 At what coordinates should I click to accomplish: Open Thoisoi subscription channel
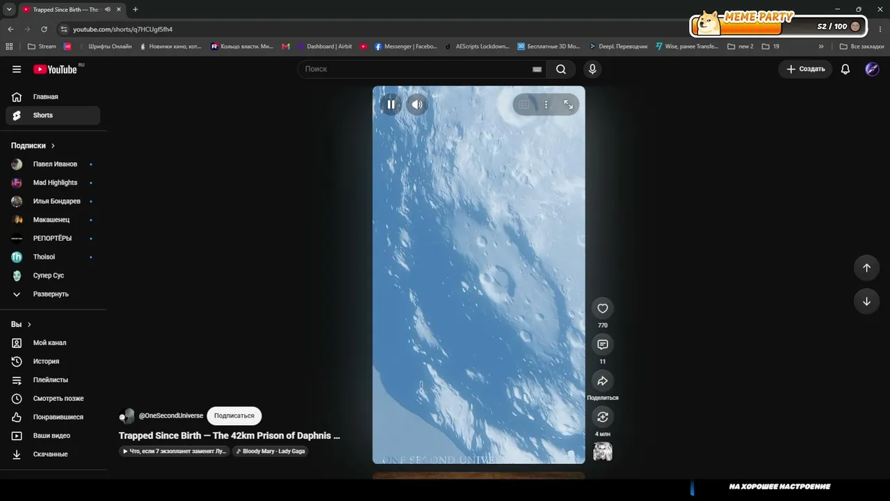tap(53, 257)
